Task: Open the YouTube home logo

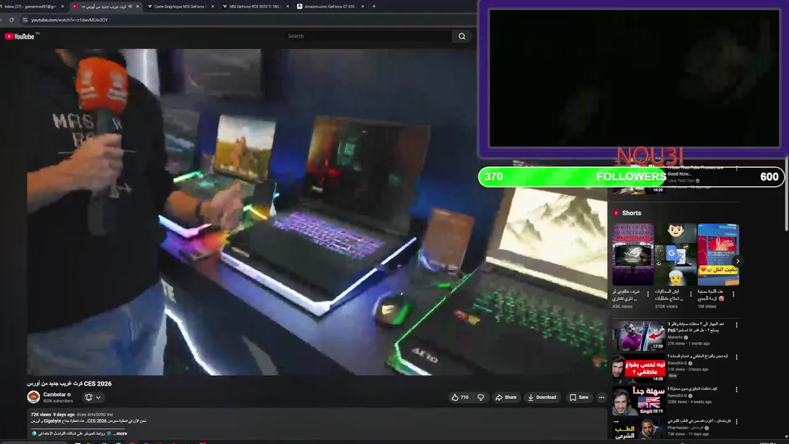Action: tap(19, 36)
